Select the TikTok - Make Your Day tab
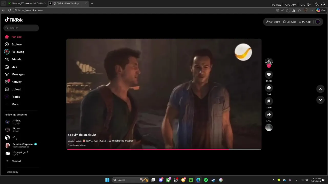Viewport: 328px width, 184px height. (x=68, y=3)
